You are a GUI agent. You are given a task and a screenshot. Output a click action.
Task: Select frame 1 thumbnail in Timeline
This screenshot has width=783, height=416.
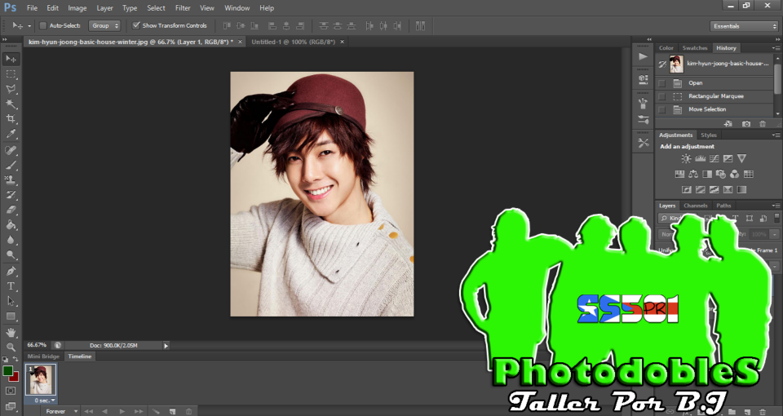(x=41, y=380)
